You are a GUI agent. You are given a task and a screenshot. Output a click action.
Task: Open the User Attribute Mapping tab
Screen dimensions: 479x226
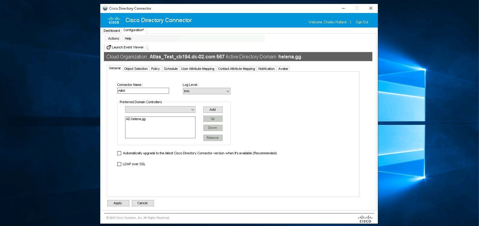(198, 69)
